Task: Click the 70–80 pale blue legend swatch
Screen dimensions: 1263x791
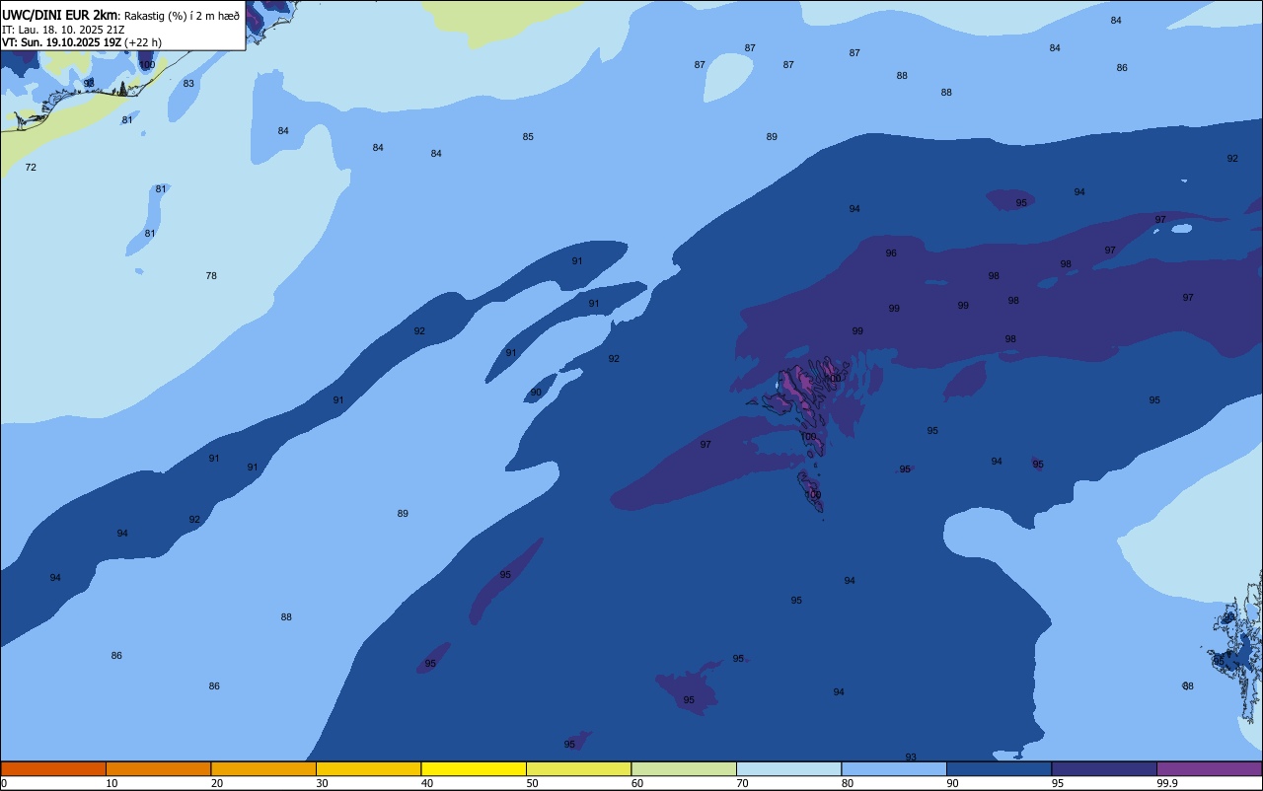Action: point(788,768)
